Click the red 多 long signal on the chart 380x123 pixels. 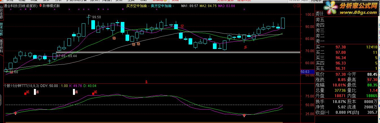[246, 47]
